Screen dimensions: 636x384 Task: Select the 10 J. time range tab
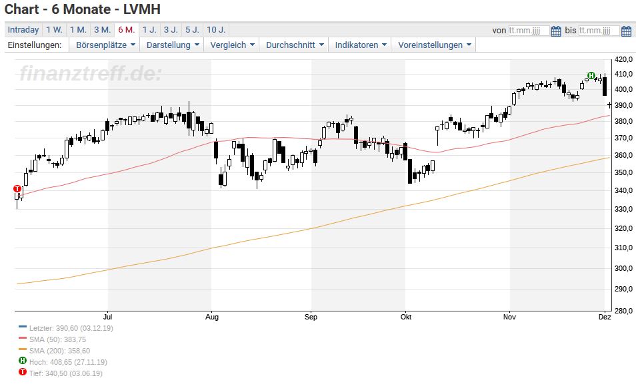click(216, 30)
